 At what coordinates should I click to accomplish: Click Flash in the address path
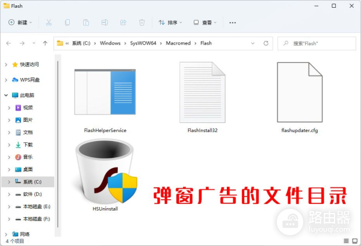pyautogui.click(x=206, y=43)
